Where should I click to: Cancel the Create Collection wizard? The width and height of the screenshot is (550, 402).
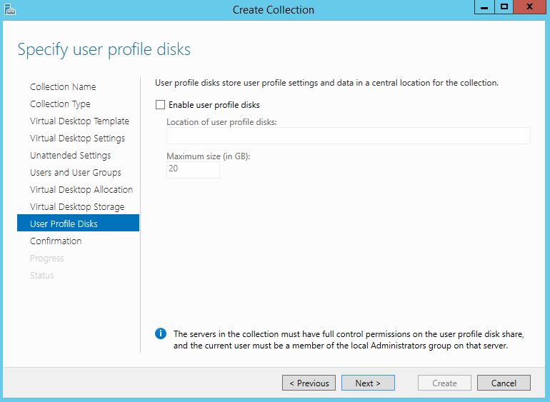click(504, 383)
